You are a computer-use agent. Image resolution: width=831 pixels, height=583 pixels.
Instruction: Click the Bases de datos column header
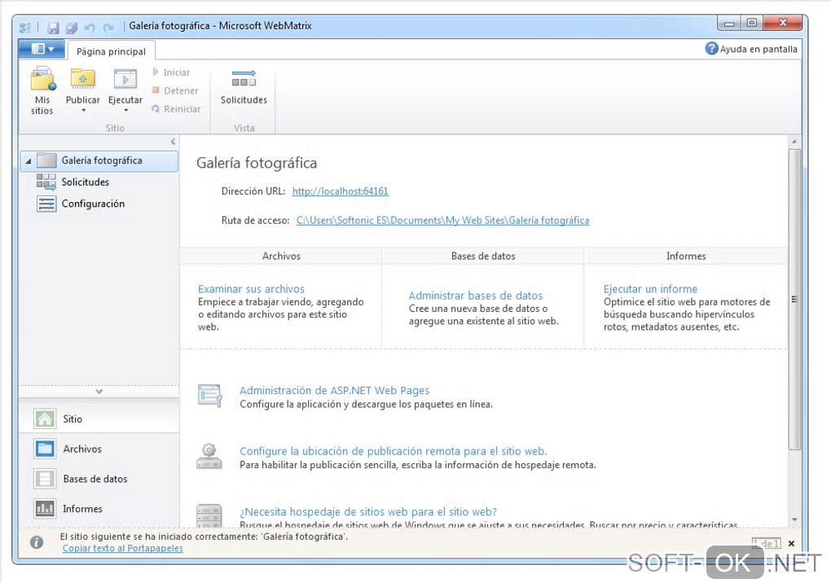tap(483, 256)
